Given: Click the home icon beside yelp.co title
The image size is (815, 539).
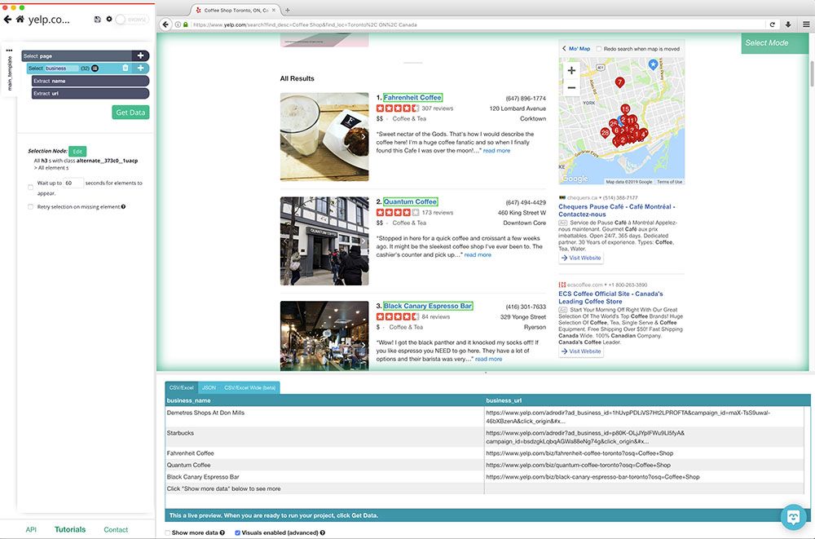Looking at the screenshot, I should pyautogui.click(x=19, y=19).
